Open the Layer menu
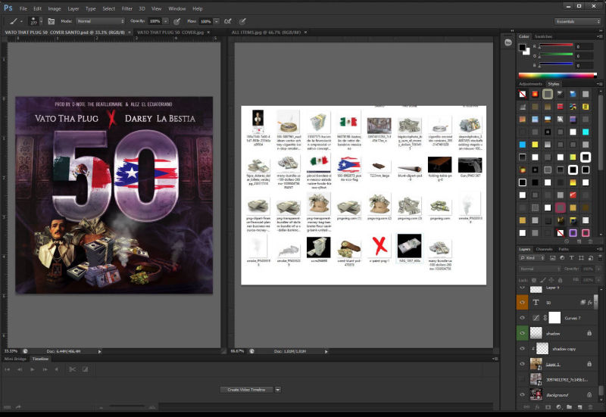606x417 pixels. tap(73, 8)
